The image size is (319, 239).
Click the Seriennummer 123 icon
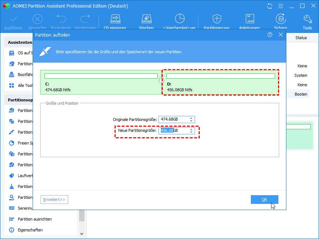pos(12,208)
